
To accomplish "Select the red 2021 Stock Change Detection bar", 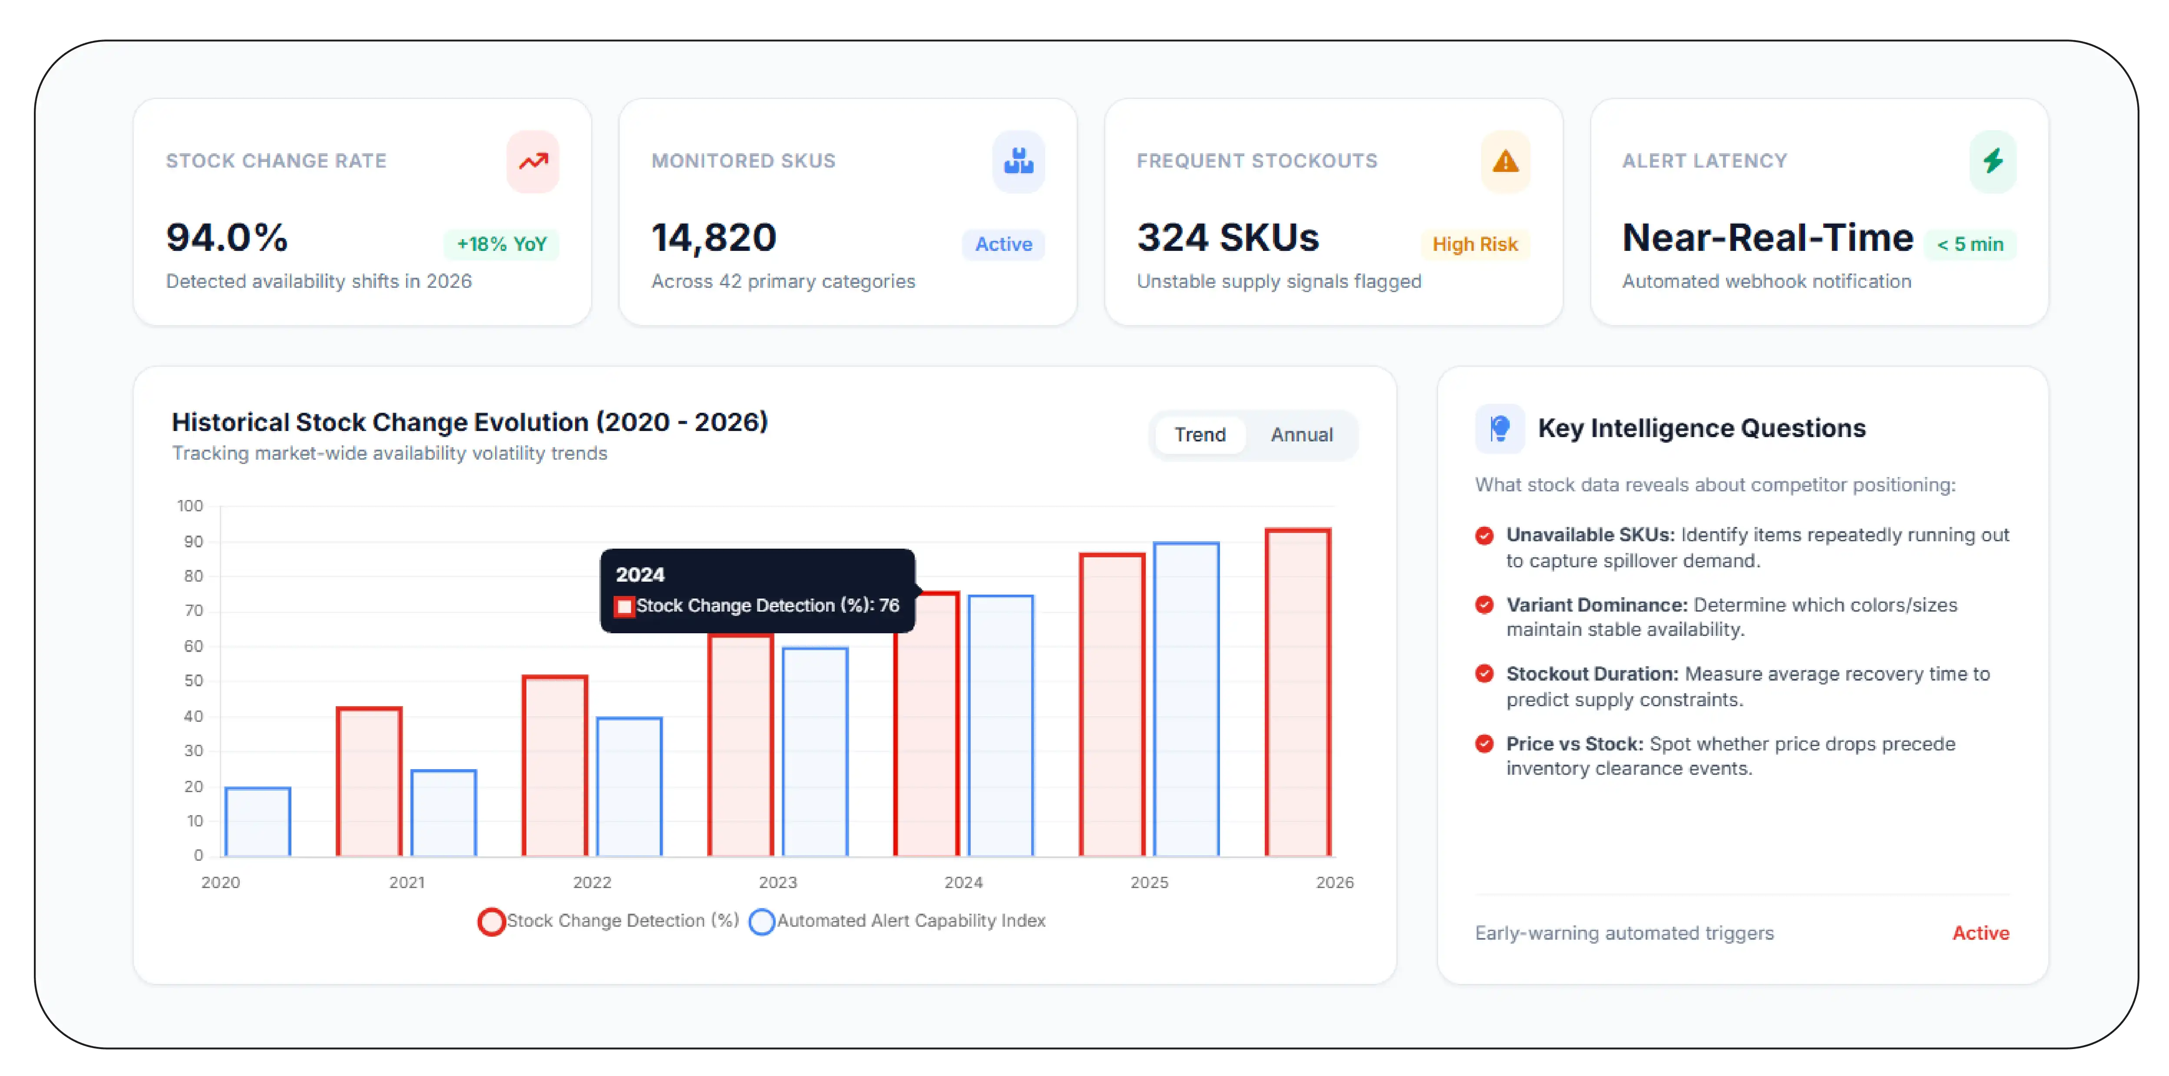I will (369, 783).
